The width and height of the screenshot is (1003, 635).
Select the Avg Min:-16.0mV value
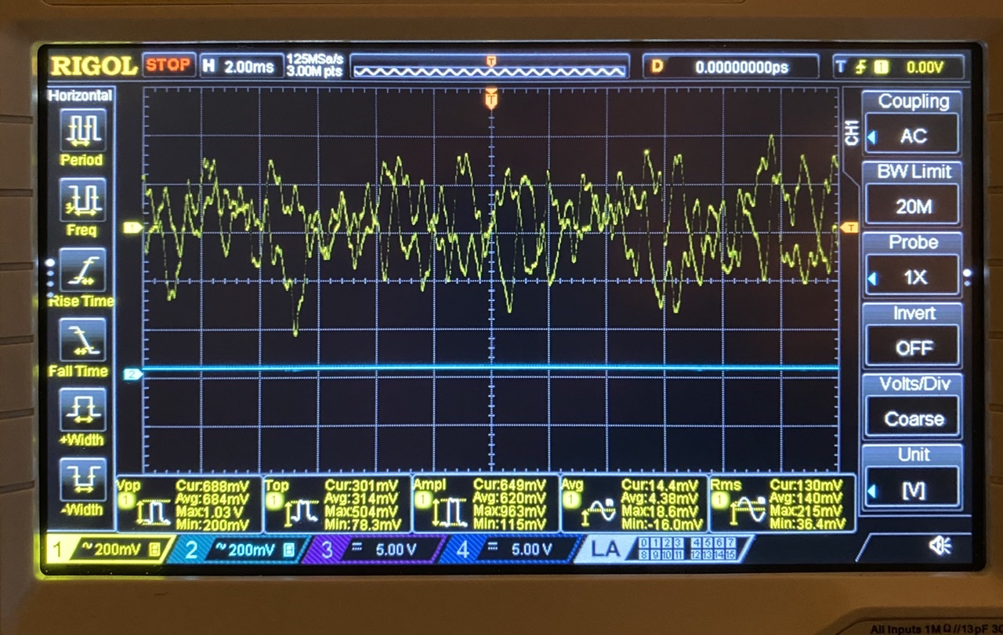[662, 524]
